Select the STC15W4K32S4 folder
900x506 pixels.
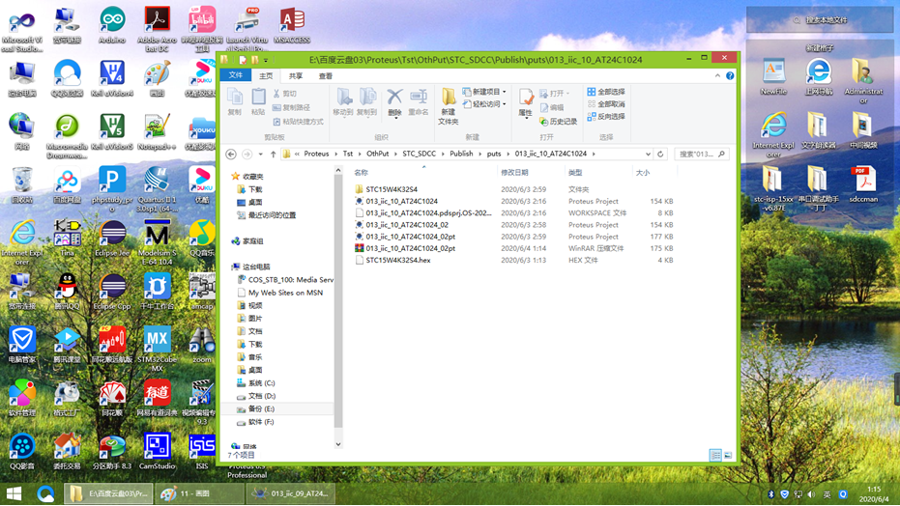click(392, 189)
